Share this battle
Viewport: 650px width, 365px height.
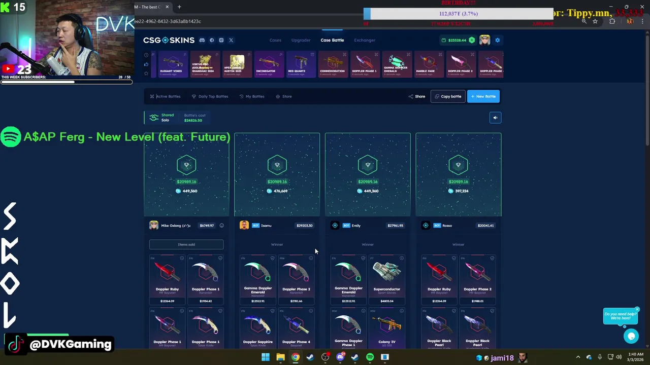click(417, 96)
